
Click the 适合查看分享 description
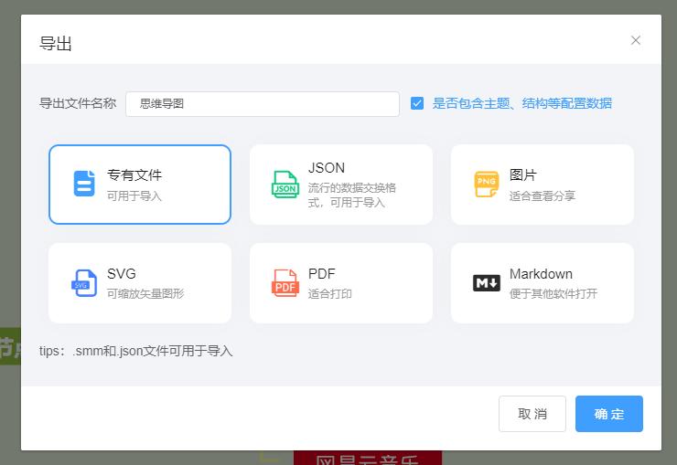[x=543, y=196]
